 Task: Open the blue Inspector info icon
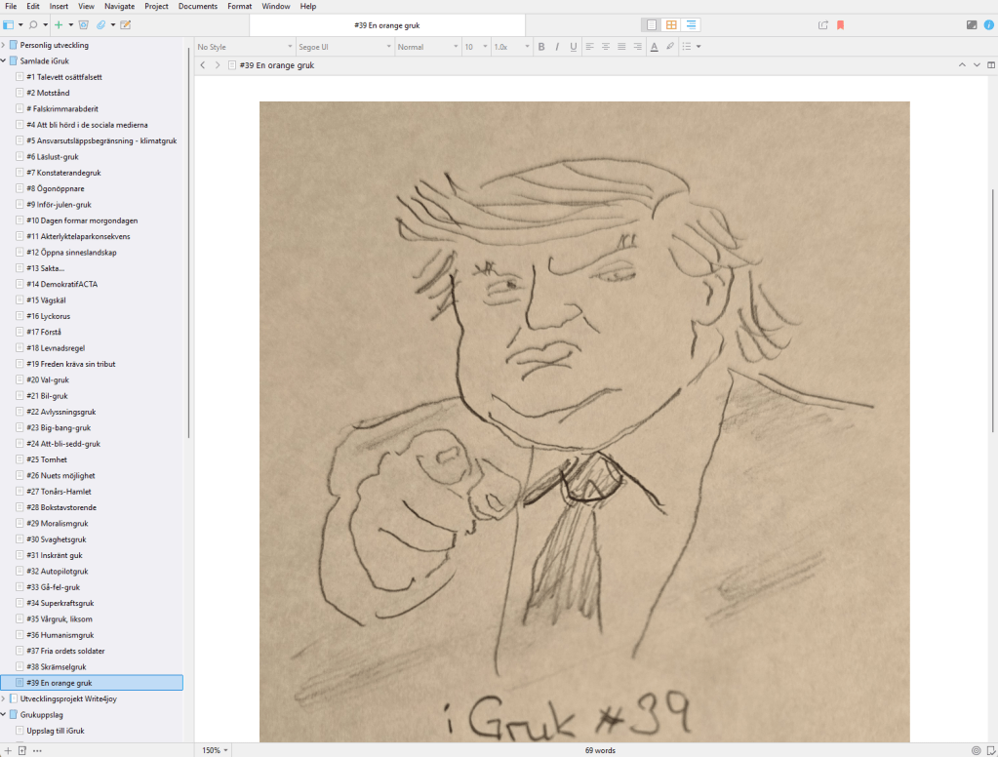987,24
